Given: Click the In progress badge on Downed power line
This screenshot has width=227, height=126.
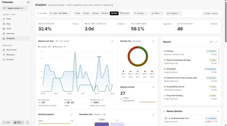Looking at the screenshot, I should pyautogui.click(x=211, y=118).
